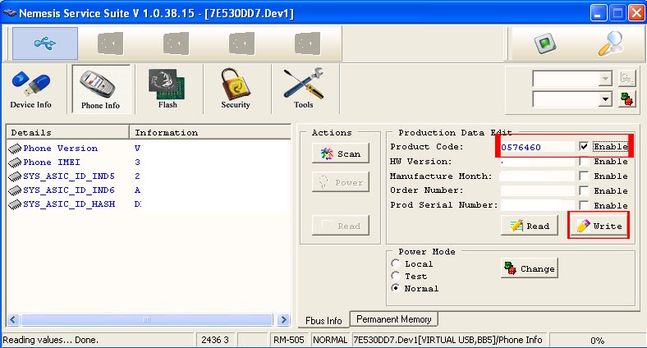Click the Prod Serial Number input field
647x348 pixels.
[x=537, y=205]
